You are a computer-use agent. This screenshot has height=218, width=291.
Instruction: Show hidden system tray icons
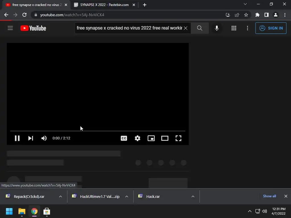[250, 211]
